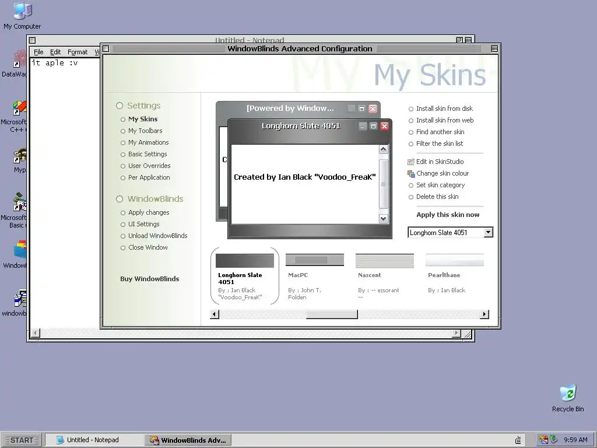The width and height of the screenshot is (597, 448).
Task: Click Apply this skin now
Action: point(448,215)
